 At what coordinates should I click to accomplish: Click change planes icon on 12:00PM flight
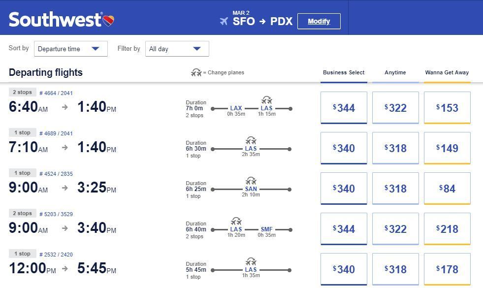[x=251, y=262]
